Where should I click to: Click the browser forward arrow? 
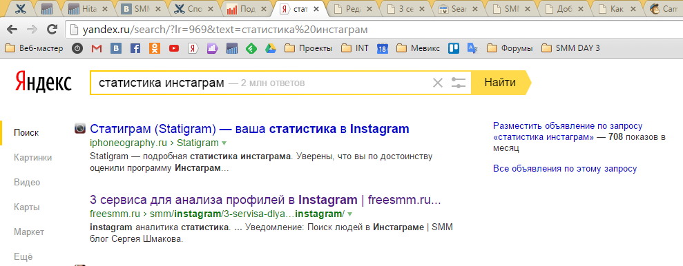pyautogui.click(x=32, y=30)
